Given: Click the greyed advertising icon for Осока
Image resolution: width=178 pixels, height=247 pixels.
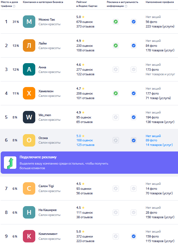Looking at the screenshot, I should click(x=116, y=140).
